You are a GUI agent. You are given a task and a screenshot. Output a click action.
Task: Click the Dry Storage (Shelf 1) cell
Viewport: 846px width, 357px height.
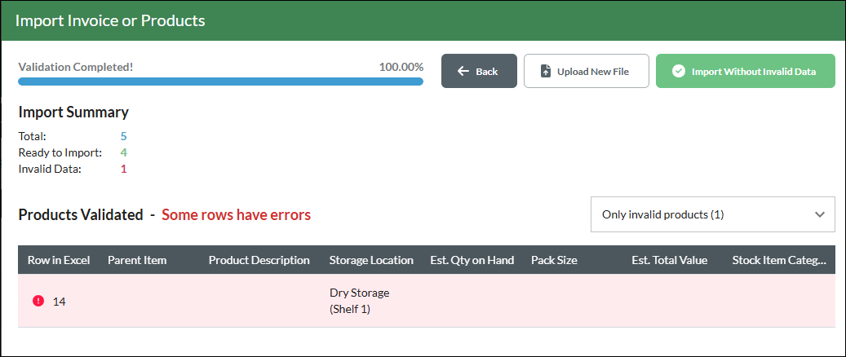pyautogui.click(x=359, y=302)
